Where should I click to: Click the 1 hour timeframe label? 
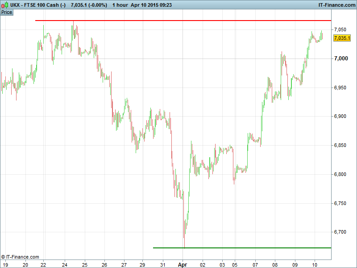pyautogui.click(x=120, y=4)
